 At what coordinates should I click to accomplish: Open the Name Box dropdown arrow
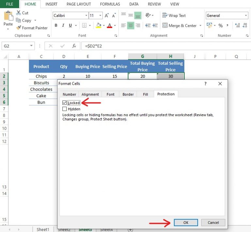pos(31,46)
